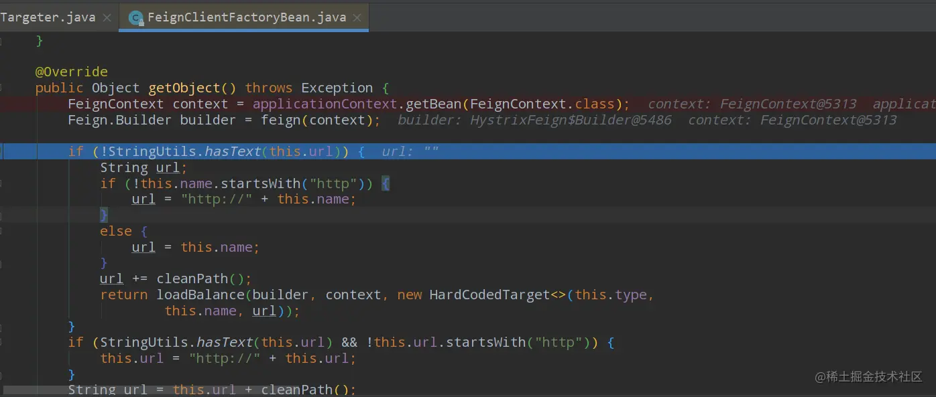Close the FeignClientFactoryBean.java tab

(x=357, y=17)
